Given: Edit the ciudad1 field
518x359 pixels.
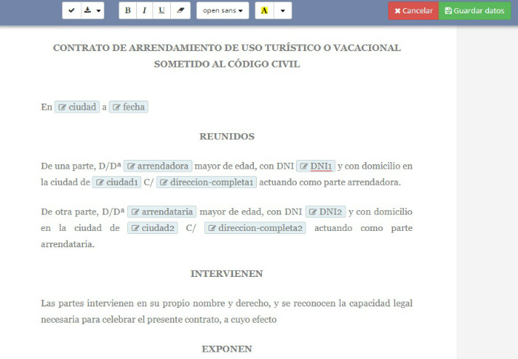Looking at the screenshot, I should 117,182.
